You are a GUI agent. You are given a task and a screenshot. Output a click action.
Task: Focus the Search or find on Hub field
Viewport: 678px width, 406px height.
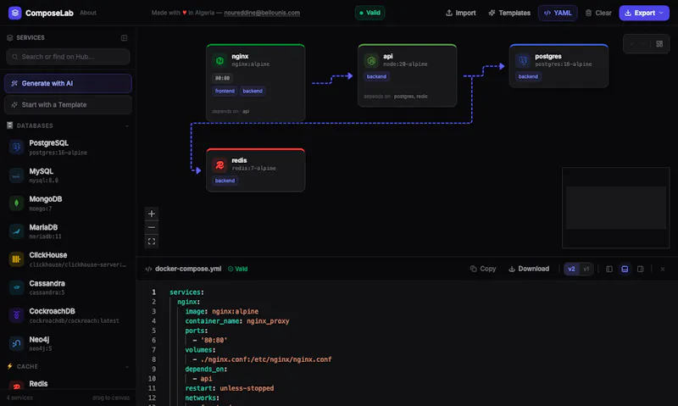pyautogui.click(x=68, y=57)
